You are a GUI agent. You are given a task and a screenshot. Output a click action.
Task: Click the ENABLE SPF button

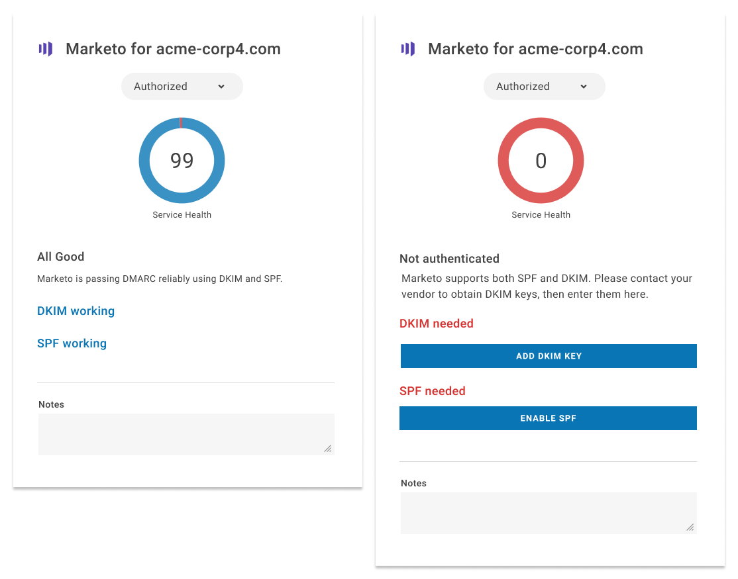click(549, 418)
